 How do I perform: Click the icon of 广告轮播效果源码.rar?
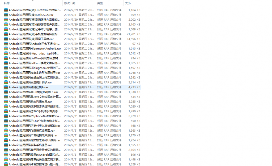[6, 135]
